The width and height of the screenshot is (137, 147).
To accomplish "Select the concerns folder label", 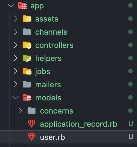I will tap(57, 111).
